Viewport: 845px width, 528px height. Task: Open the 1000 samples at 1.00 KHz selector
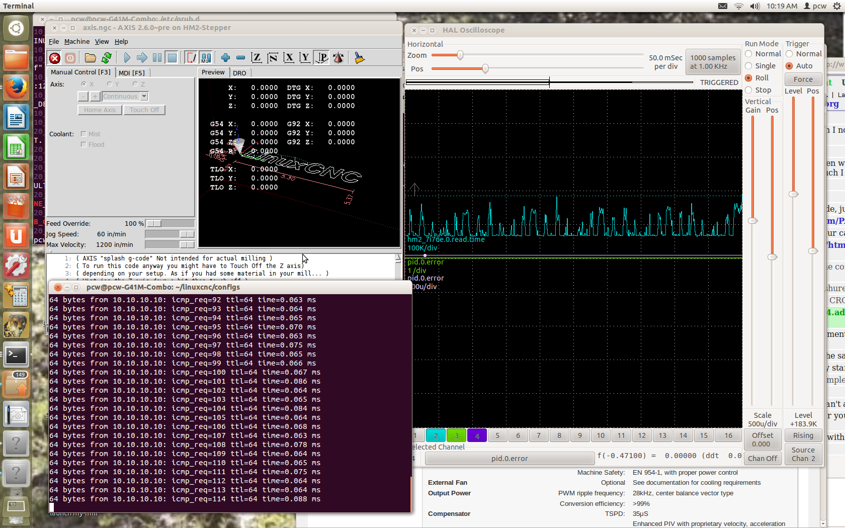713,62
